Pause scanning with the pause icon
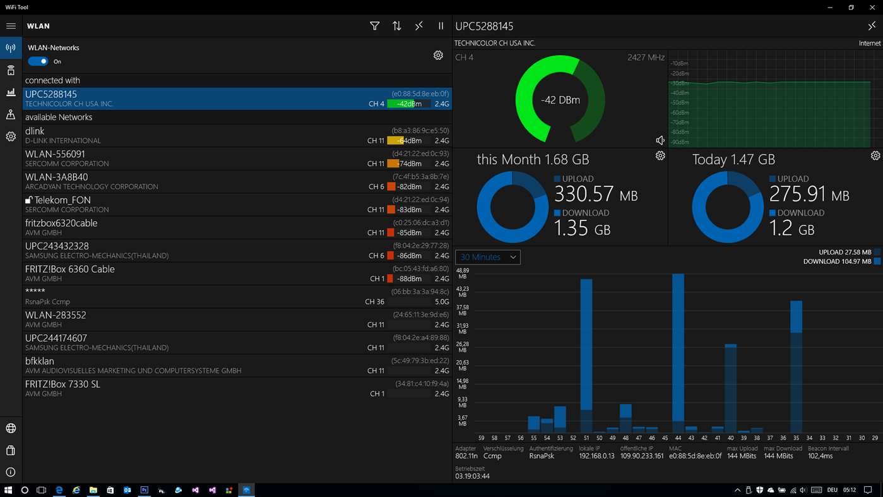 point(441,26)
